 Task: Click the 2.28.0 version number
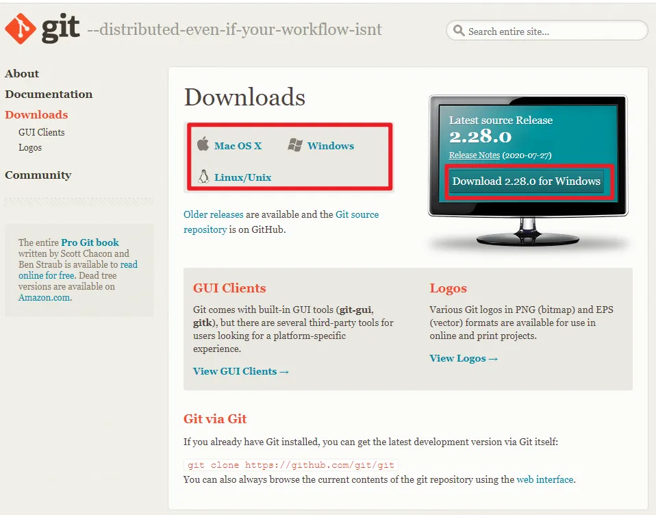pos(480,137)
